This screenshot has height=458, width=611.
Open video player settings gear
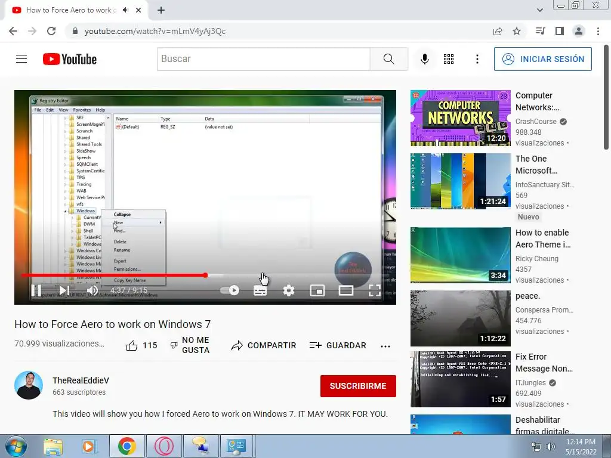coord(289,290)
